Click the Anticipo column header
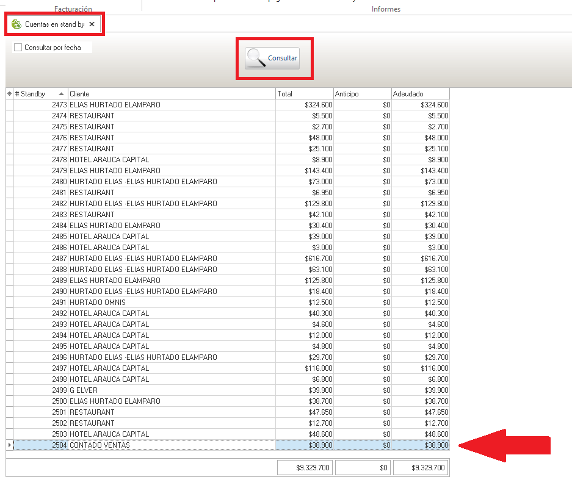The image size is (572, 477). [361, 94]
